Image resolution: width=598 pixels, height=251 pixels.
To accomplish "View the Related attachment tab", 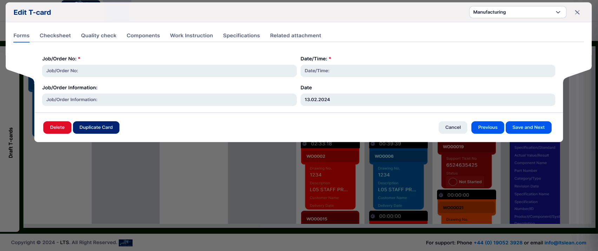I will click(295, 35).
